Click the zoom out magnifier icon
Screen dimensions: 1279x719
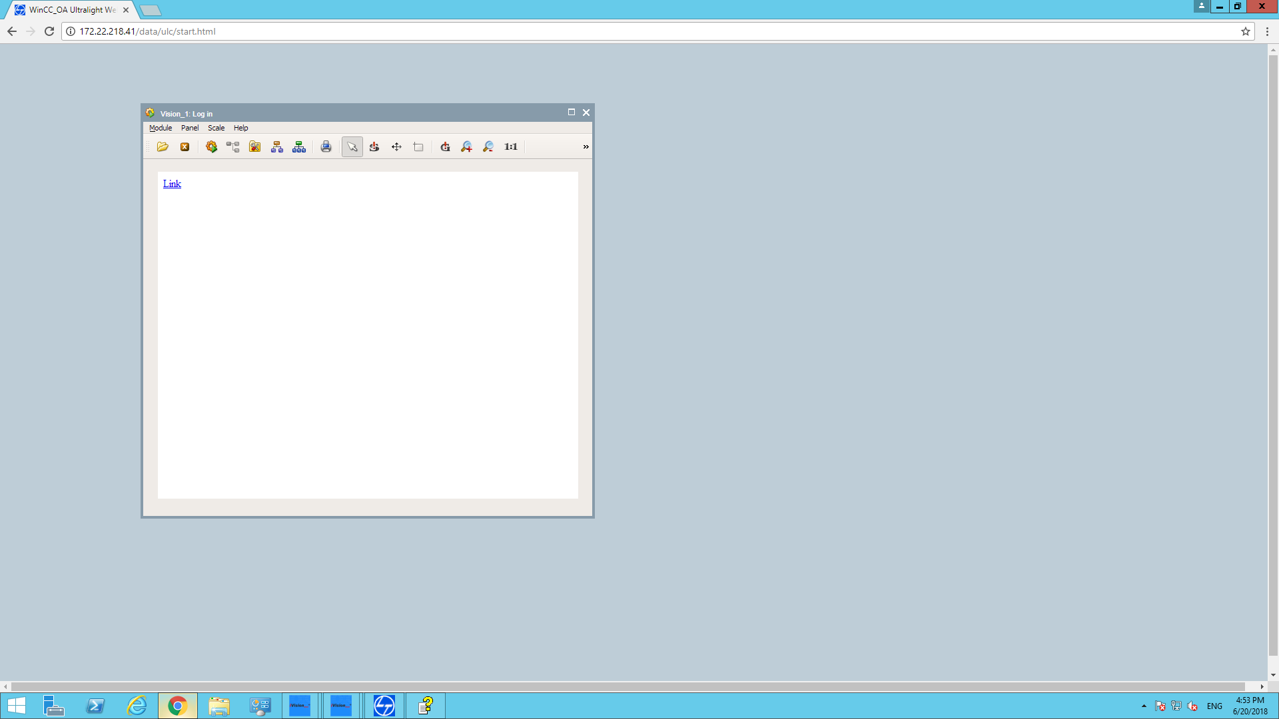click(x=488, y=146)
